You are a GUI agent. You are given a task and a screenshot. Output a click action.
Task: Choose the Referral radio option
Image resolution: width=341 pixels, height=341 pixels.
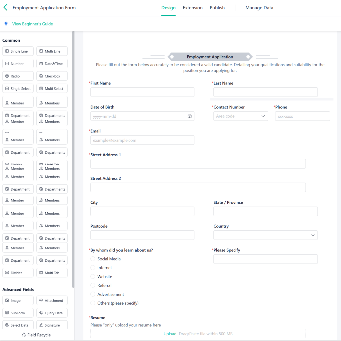93,285
